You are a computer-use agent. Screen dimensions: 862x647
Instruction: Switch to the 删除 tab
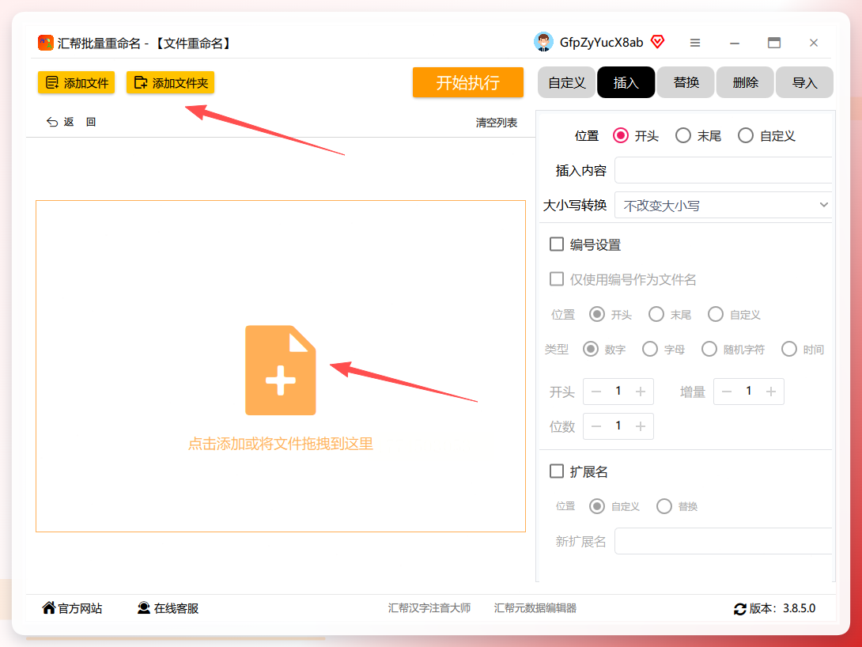745,82
